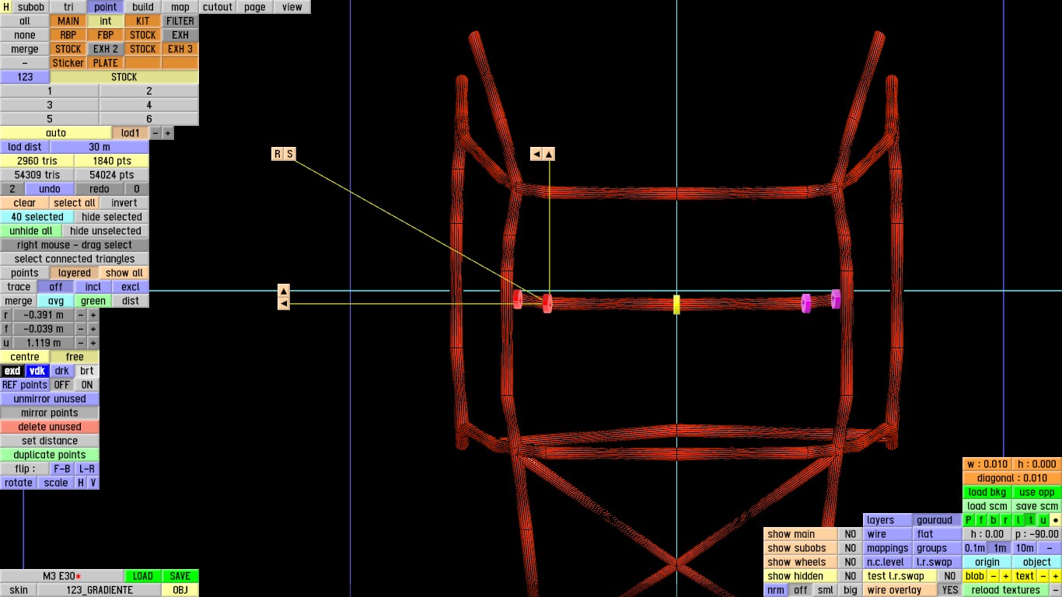
Task: Increase text size with plus button
Action: tap(1056, 576)
